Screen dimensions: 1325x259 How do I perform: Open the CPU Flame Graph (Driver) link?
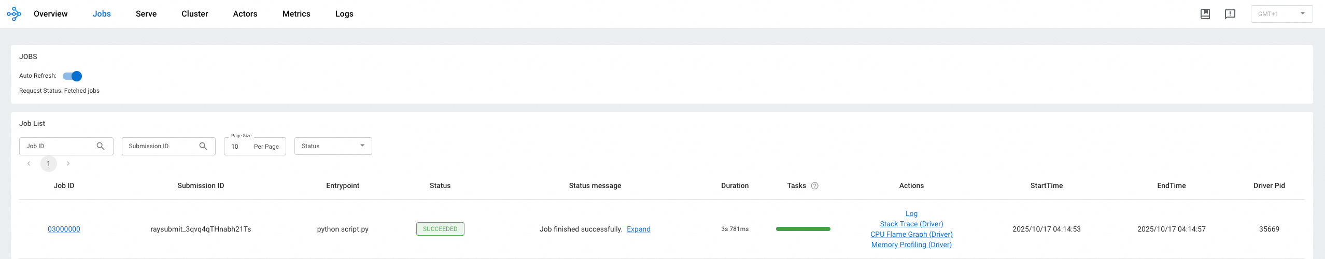click(x=911, y=234)
